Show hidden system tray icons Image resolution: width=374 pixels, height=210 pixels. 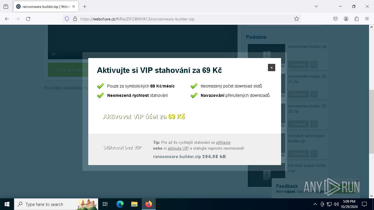click(x=315, y=204)
